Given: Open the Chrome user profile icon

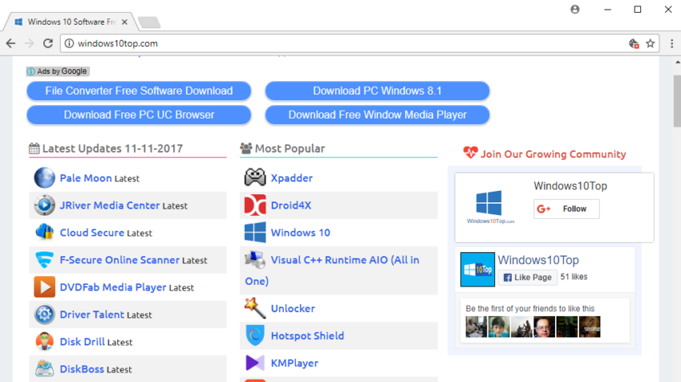Looking at the screenshot, I should point(575,9).
